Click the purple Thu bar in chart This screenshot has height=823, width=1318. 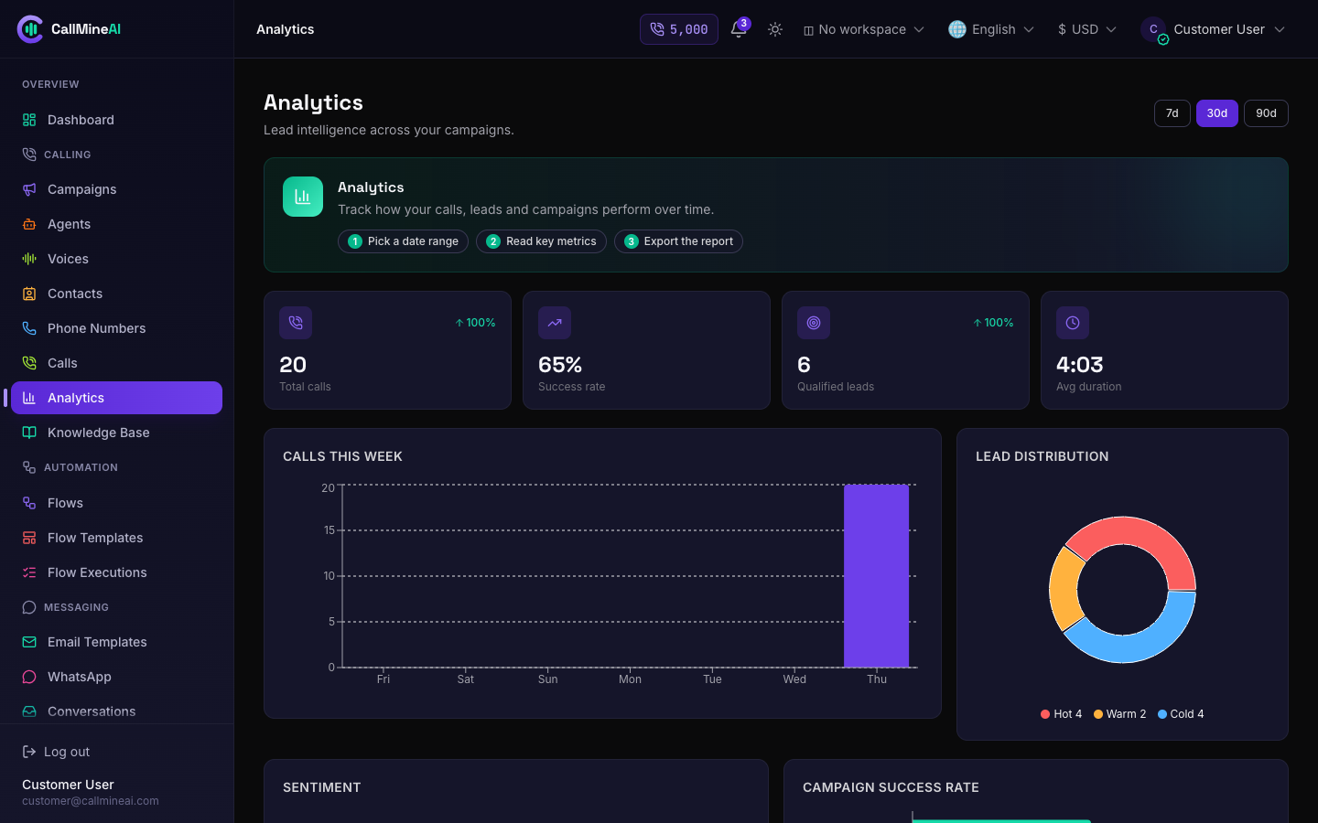tap(876, 576)
